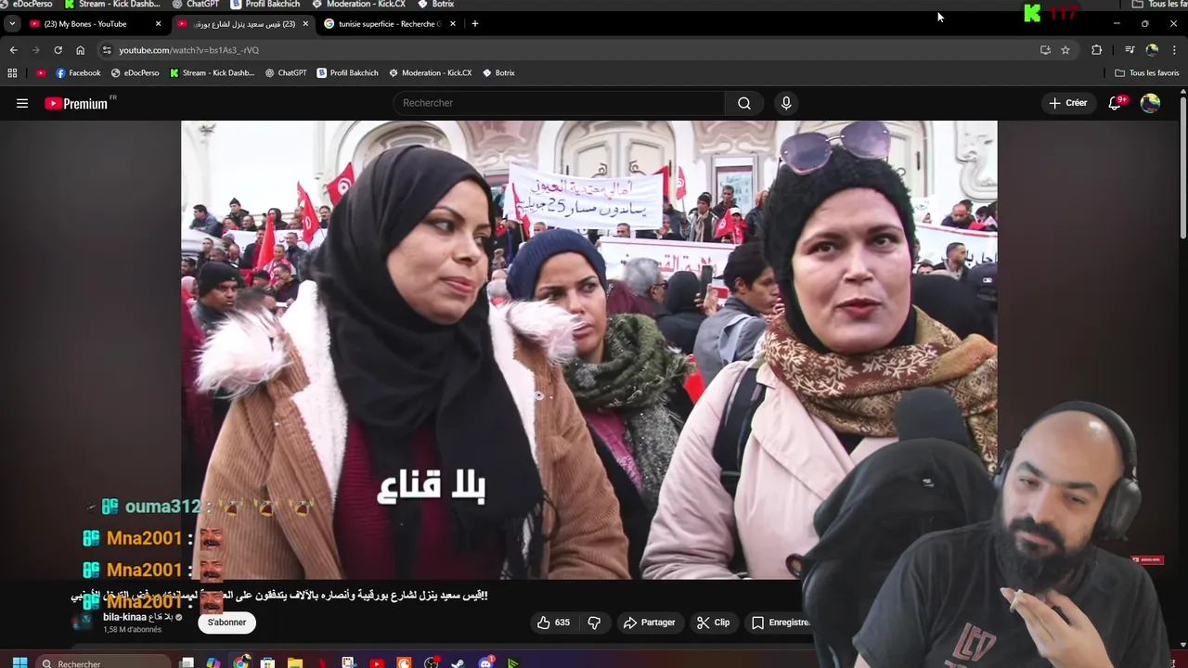Click the Créer button

pyautogui.click(x=1068, y=103)
